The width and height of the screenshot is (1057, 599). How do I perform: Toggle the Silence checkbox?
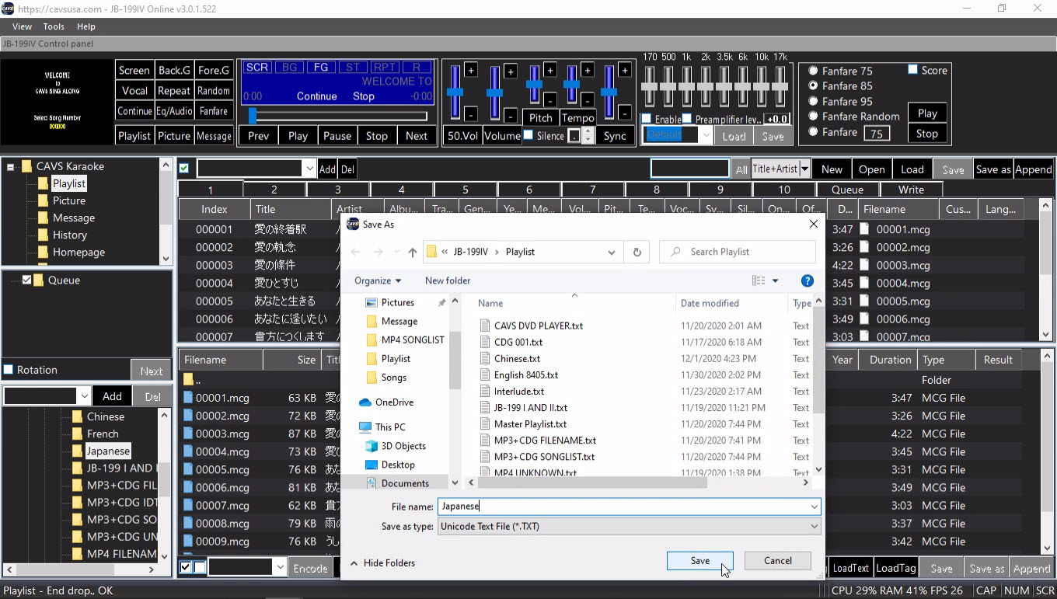tap(528, 135)
